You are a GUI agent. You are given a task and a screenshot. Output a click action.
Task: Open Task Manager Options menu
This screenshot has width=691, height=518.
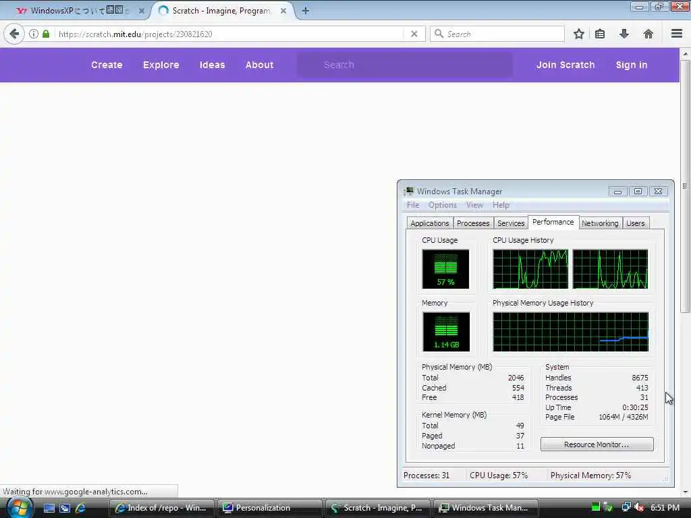443,205
